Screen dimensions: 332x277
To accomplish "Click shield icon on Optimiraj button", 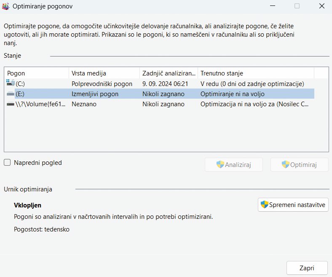I will (x=285, y=164).
